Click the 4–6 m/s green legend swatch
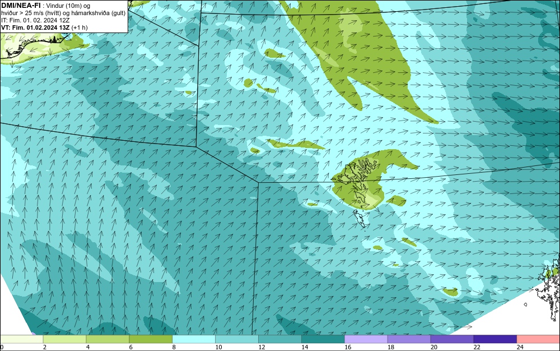 click(x=108, y=339)
